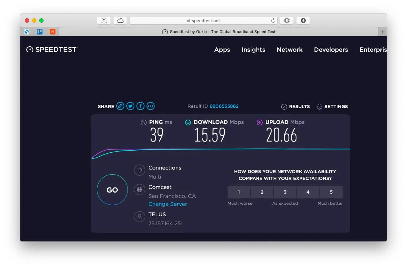The width and height of the screenshot is (407, 268).
Task: Rate network availability as 4
Action: point(308,192)
